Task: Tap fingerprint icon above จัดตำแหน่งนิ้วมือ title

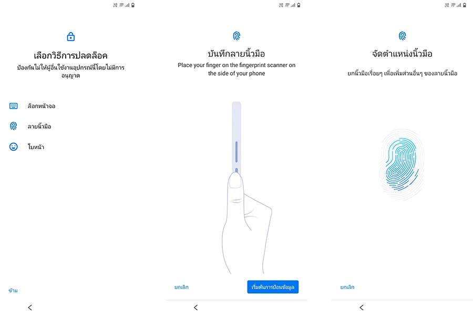Action: [402, 36]
